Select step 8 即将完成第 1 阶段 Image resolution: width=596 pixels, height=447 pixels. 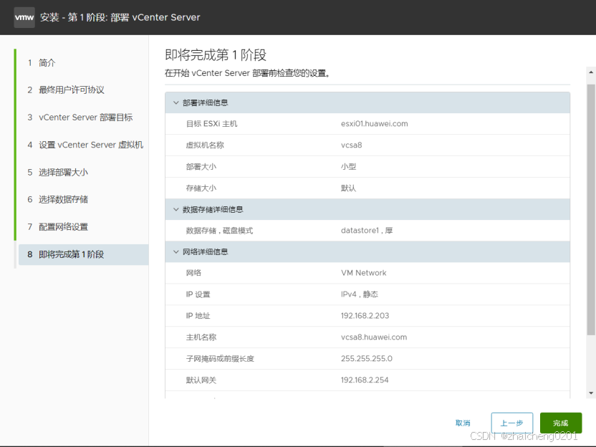[84, 254]
